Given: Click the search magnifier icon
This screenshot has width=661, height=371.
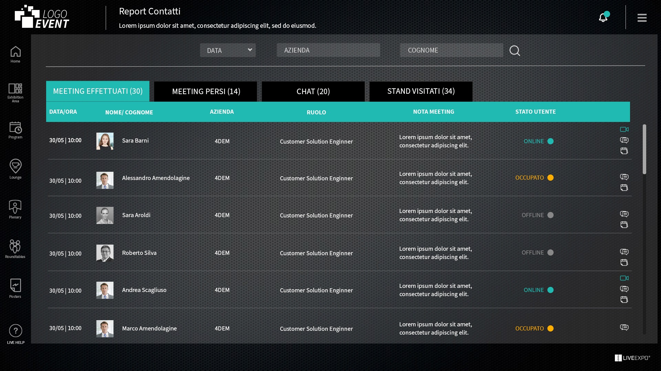Looking at the screenshot, I should [x=515, y=50].
